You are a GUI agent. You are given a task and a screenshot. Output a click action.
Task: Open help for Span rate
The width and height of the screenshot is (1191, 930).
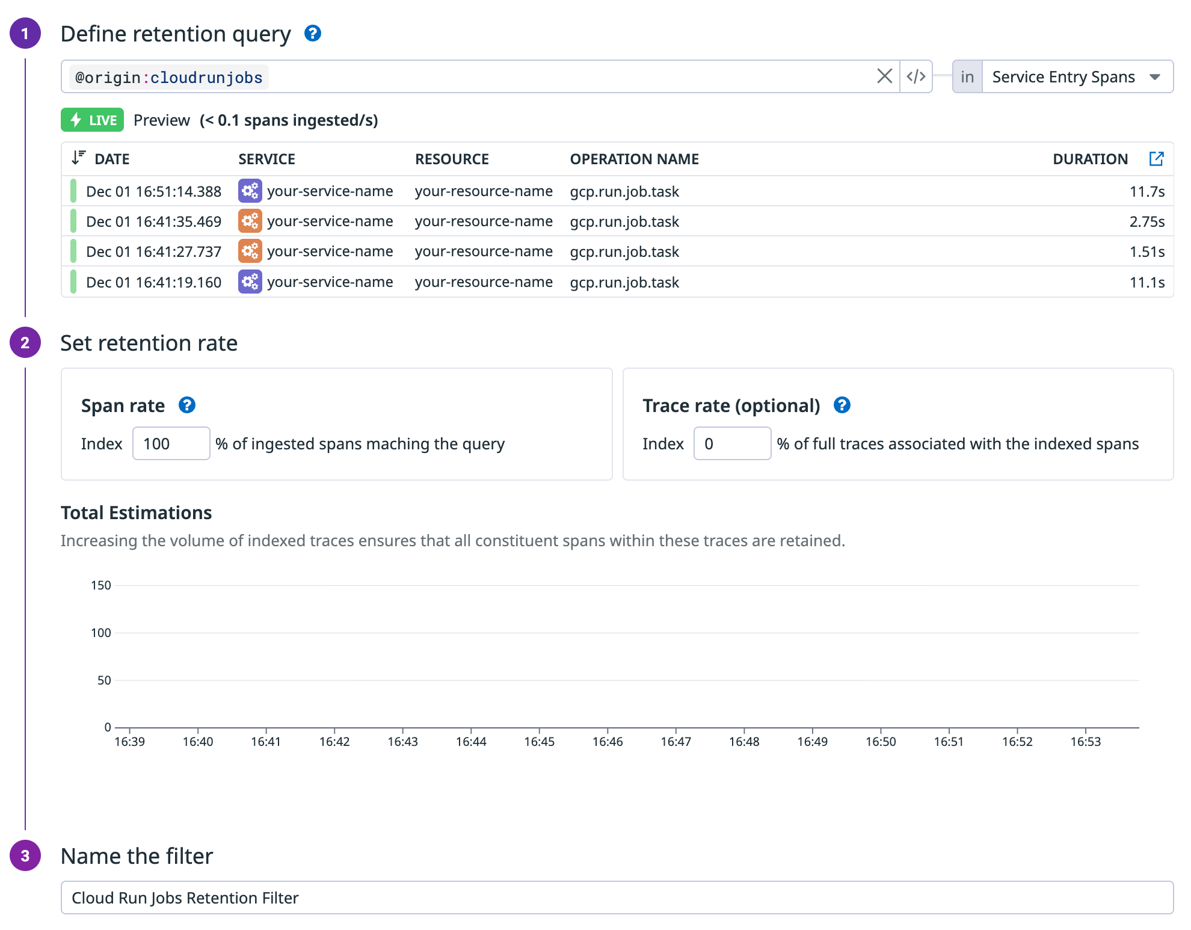pyautogui.click(x=187, y=405)
